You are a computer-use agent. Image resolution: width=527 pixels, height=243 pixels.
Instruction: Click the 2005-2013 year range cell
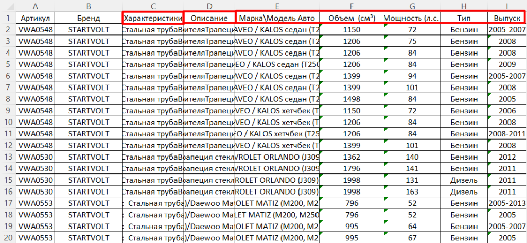pyautogui.click(x=507, y=203)
